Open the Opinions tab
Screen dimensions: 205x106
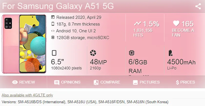pyautogui.click(x=67, y=82)
